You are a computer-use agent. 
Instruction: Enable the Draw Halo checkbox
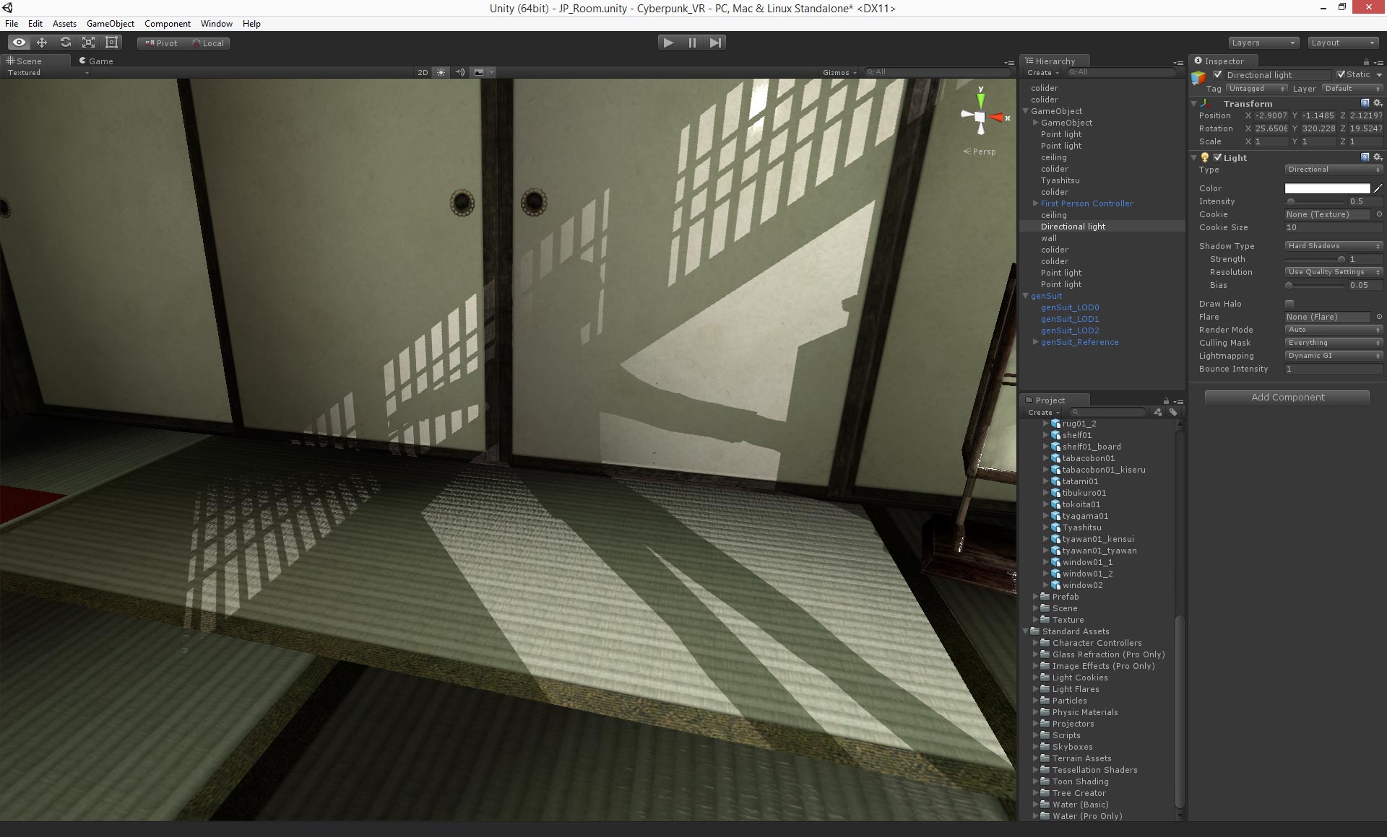1289,304
